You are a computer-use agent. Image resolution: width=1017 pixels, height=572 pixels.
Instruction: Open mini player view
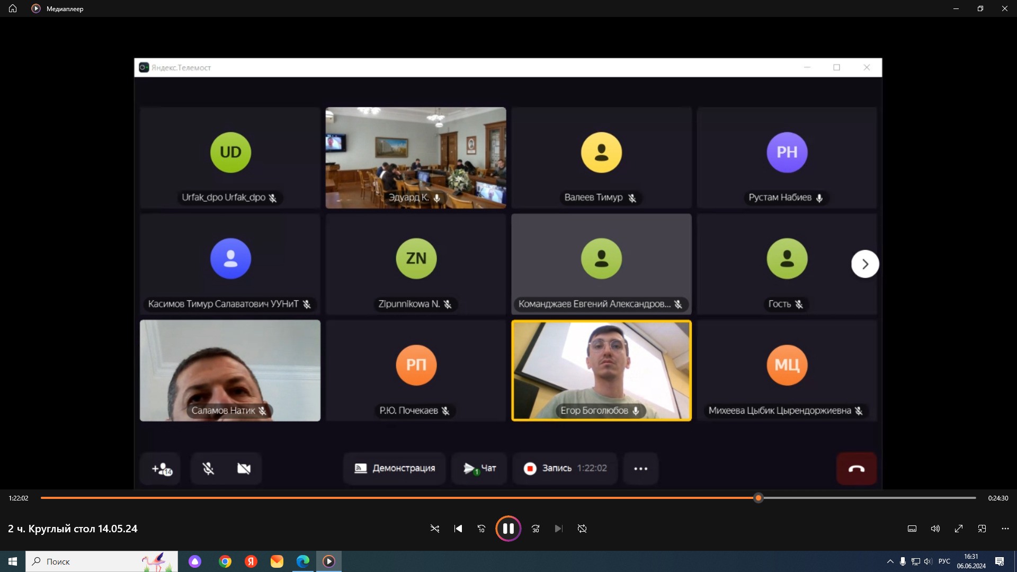982,529
